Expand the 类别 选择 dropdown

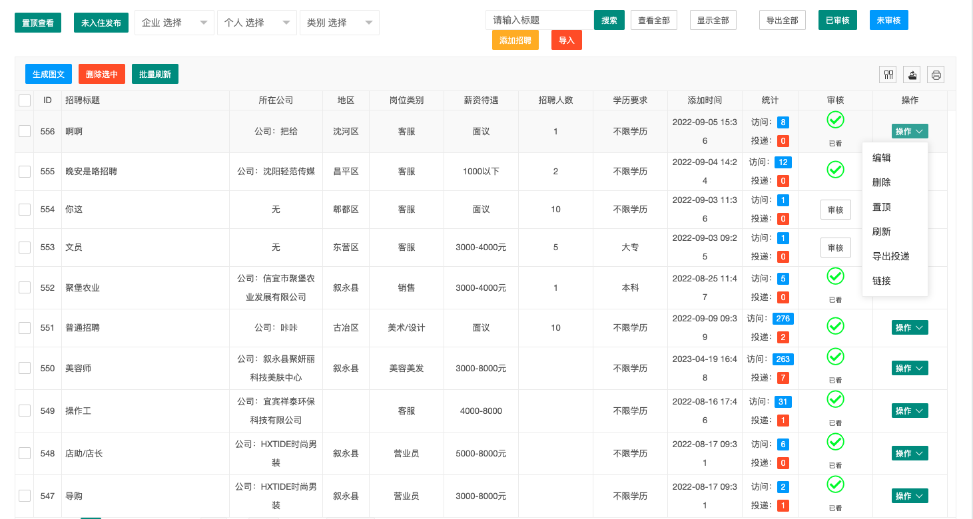[340, 23]
